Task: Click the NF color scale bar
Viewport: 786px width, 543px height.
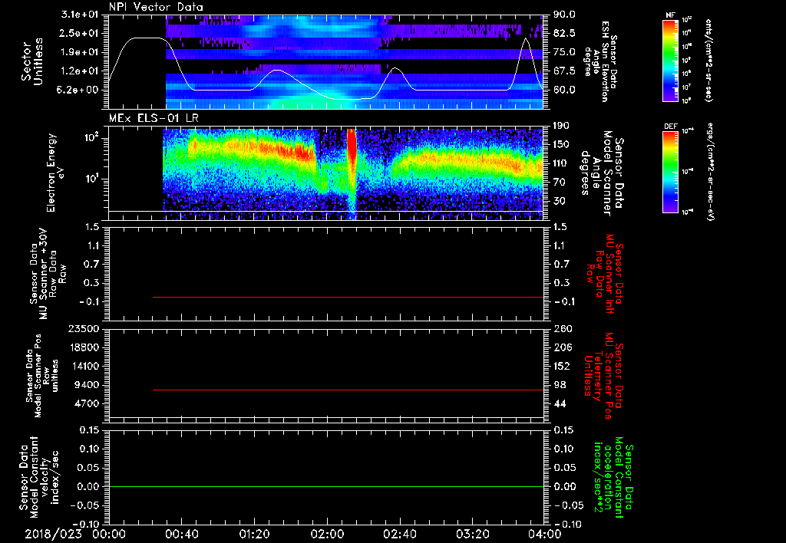Action: pos(670,60)
